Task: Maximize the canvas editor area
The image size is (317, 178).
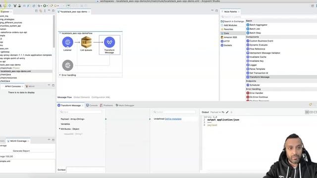Action: 216,11
